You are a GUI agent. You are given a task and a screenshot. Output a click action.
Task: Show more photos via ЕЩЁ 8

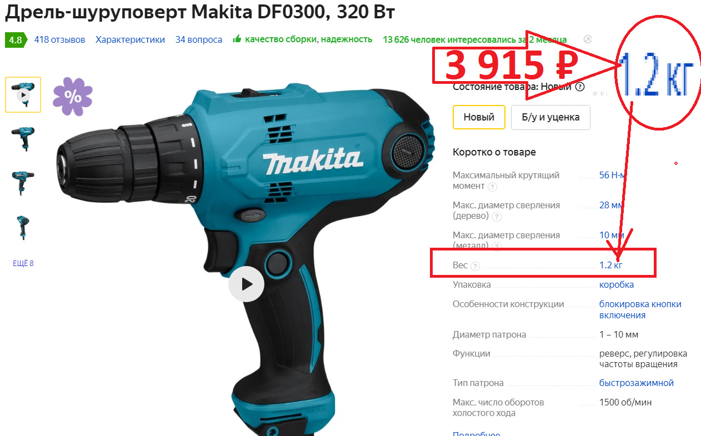tap(23, 263)
